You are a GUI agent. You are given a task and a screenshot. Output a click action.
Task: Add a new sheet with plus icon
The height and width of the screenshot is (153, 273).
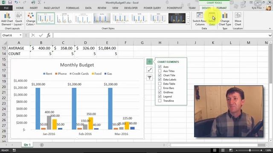[42, 145]
